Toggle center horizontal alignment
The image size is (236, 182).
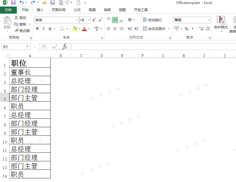(x=115, y=28)
